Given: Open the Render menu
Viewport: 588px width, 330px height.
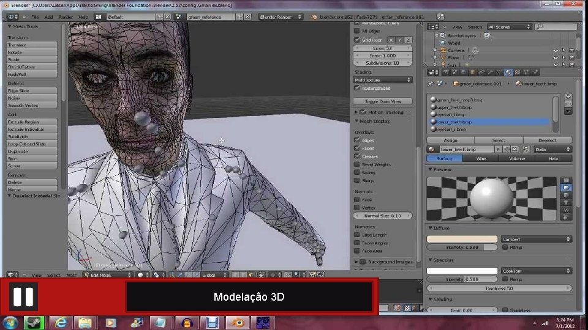Looking at the screenshot, I should tap(66, 17).
